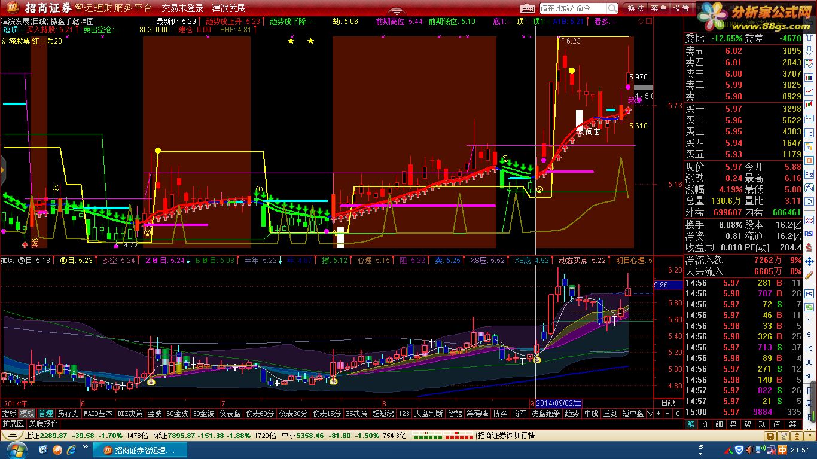Click the center pull-down handle at top
817x459 pixels.
[x=396, y=11]
